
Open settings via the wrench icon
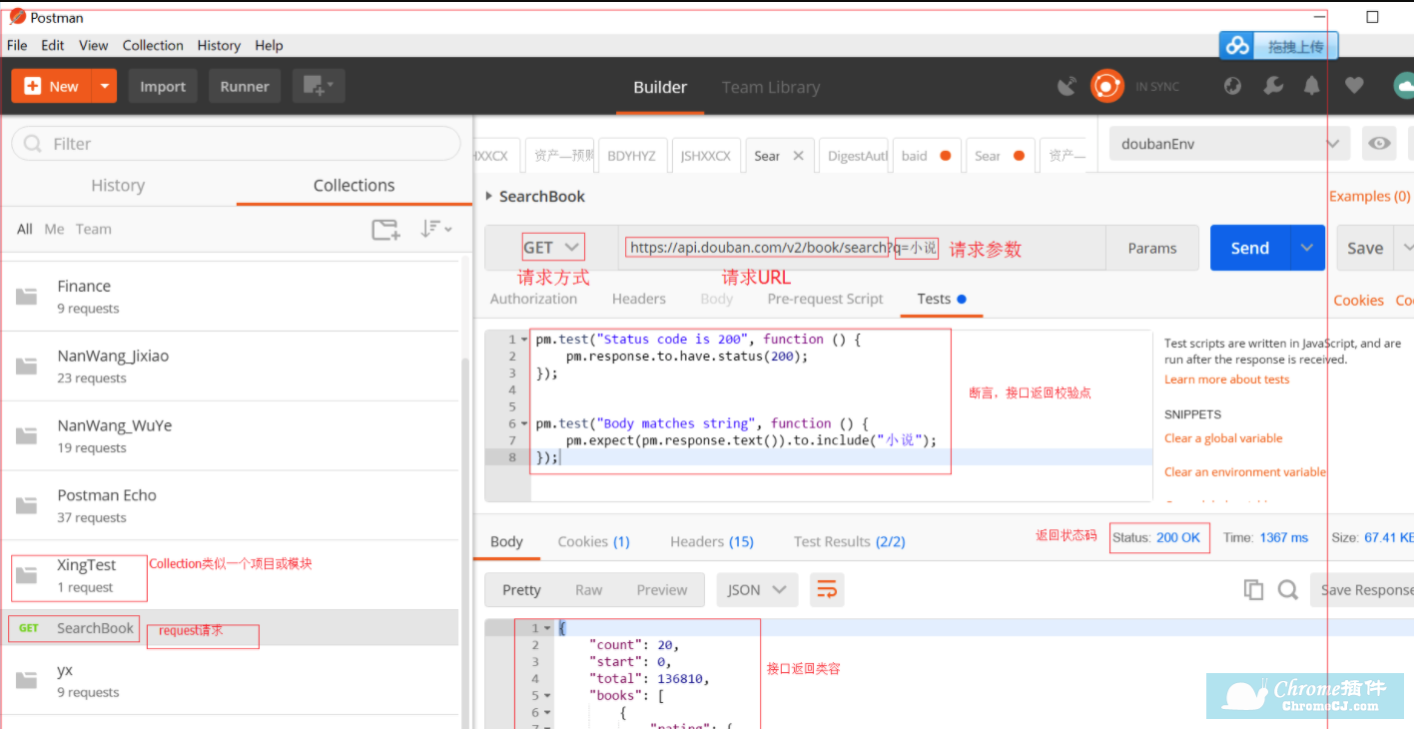(1273, 87)
